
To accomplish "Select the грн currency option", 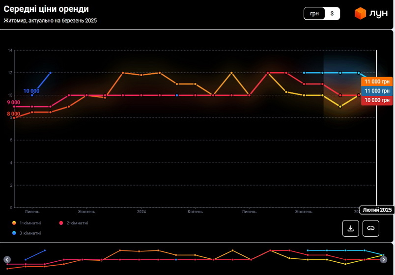I will (x=314, y=14).
